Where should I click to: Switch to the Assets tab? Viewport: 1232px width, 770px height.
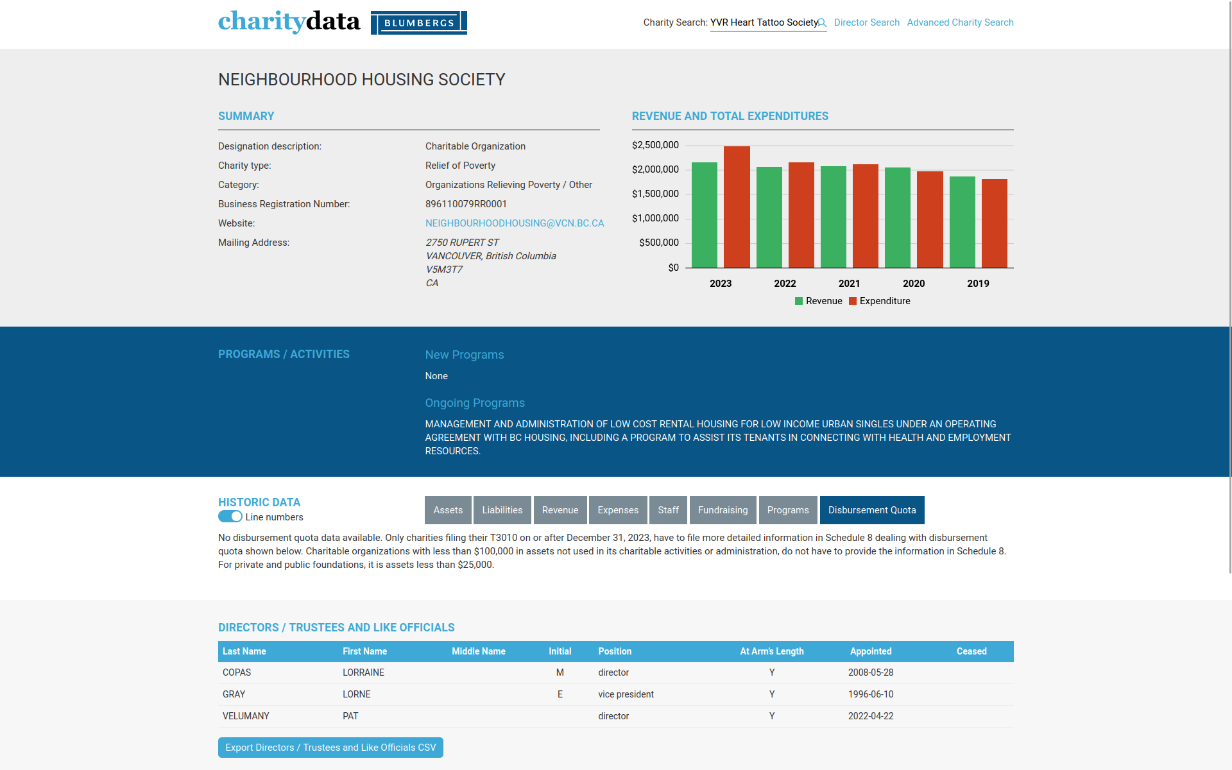[x=448, y=510]
